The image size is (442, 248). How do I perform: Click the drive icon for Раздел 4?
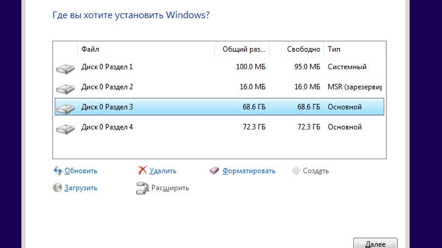[65, 129]
